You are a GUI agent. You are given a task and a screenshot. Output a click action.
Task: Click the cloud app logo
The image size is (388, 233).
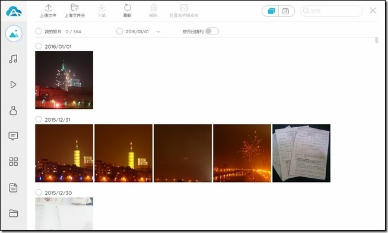[x=14, y=11]
